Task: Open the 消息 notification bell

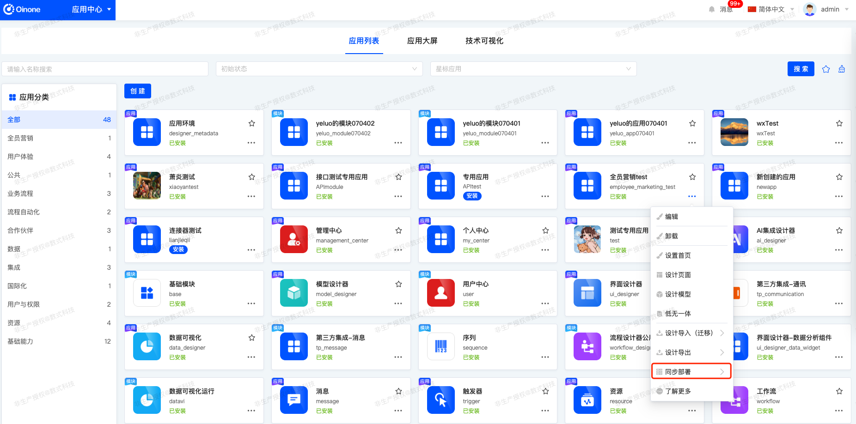Action: click(x=712, y=9)
